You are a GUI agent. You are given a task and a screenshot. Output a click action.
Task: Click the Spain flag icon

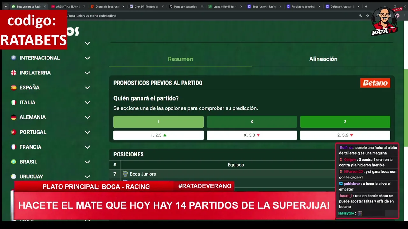13,87
